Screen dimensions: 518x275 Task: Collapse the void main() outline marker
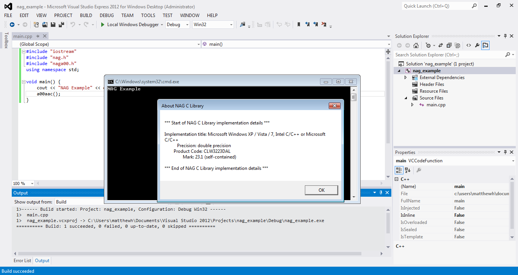pyautogui.click(x=24, y=82)
